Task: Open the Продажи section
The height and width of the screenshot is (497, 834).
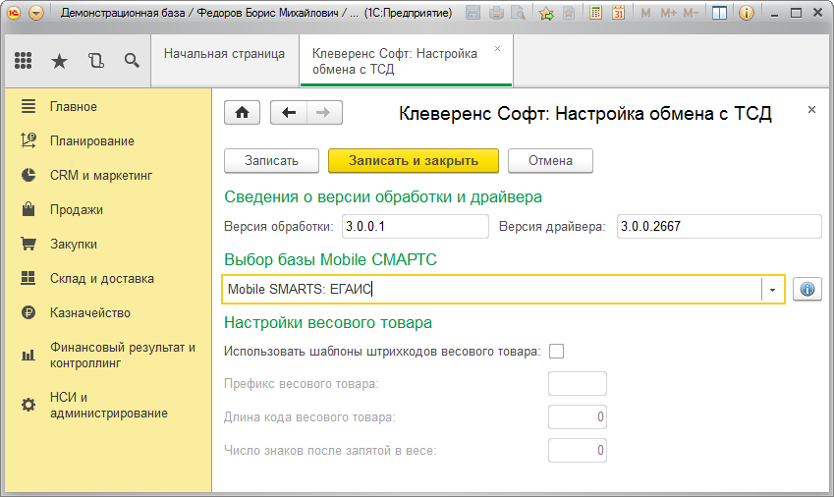Action: (77, 209)
